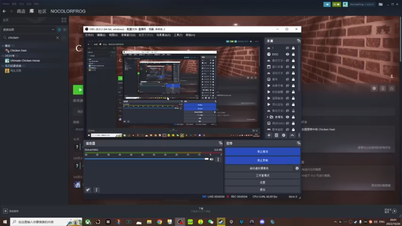
Task: Open Windows Start menu
Action: tap(5, 221)
